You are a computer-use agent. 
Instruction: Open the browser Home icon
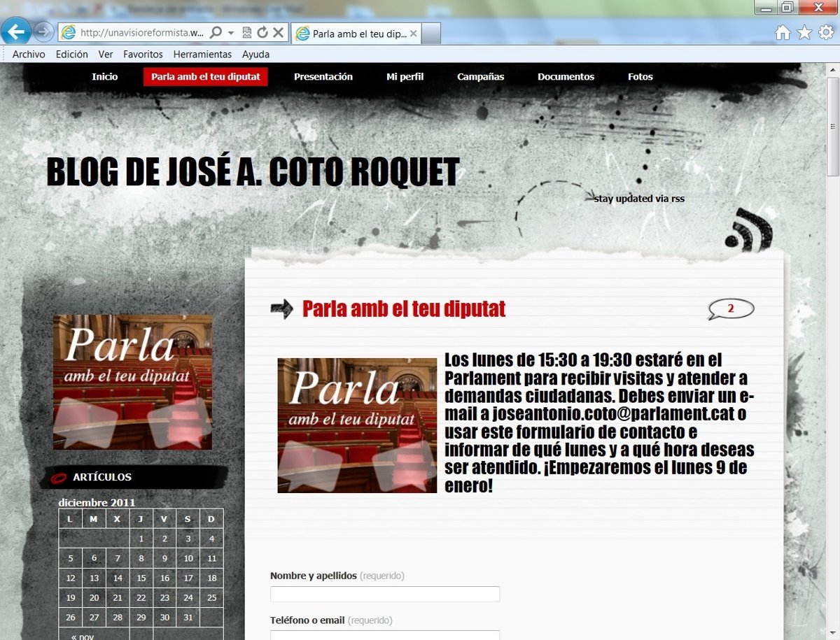click(783, 33)
